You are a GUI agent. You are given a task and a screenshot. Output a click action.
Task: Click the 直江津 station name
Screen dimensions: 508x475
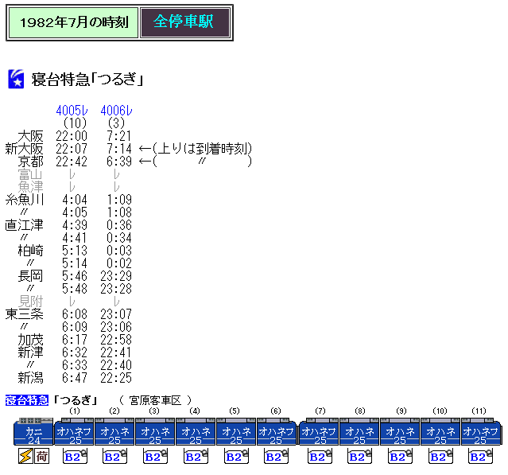[25, 225]
